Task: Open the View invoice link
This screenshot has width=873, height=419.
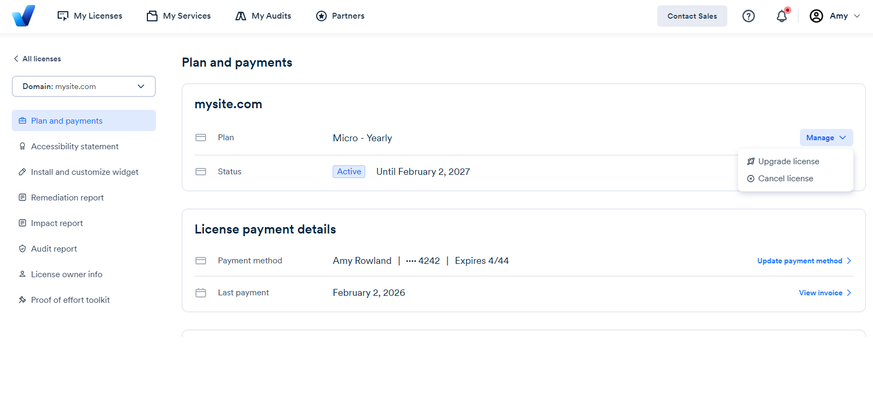Action: tap(825, 293)
